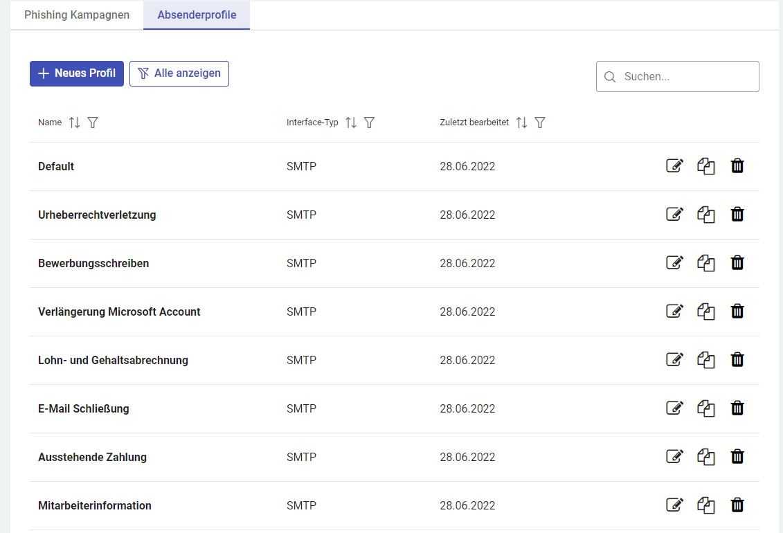Sort the table by Name column
The image size is (783, 533).
[75, 123]
